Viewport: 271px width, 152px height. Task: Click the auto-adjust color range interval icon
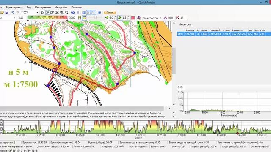click(x=80, y=18)
